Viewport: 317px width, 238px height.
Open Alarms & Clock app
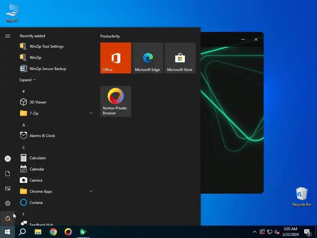[57, 136]
